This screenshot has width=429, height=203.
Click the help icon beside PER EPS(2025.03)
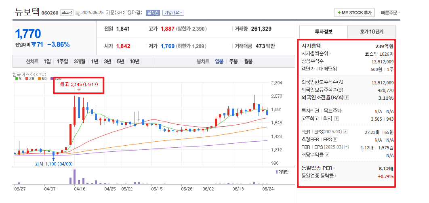[x=345, y=132]
